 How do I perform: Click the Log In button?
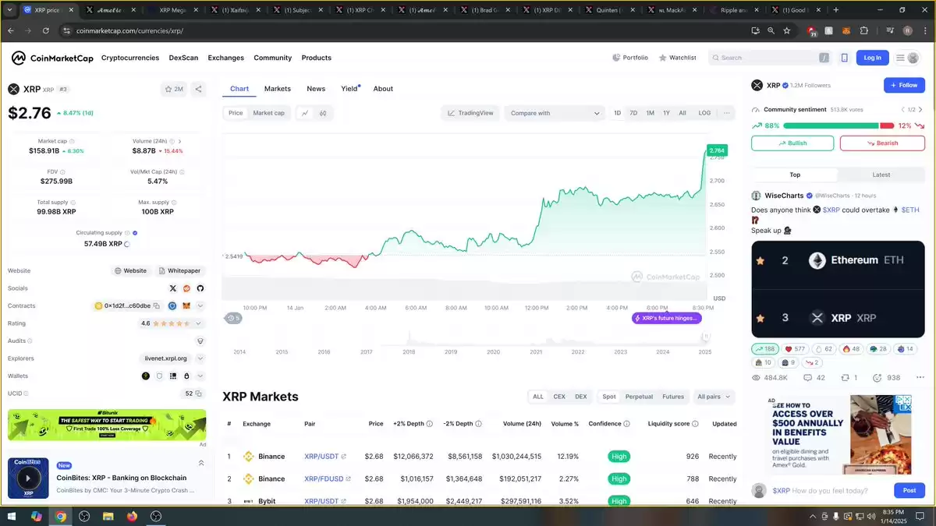[x=873, y=58]
